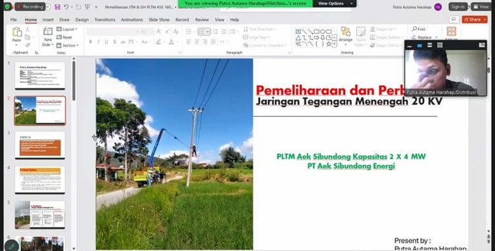Open the Quick Styles gallery icon

pyautogui.click(x=360, y=32)
